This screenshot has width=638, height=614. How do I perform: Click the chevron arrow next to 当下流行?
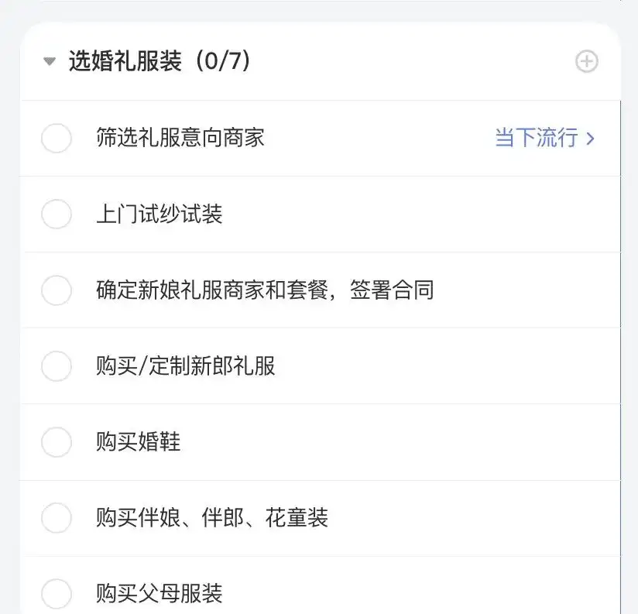pyautogui.click(x=590, y=139)
